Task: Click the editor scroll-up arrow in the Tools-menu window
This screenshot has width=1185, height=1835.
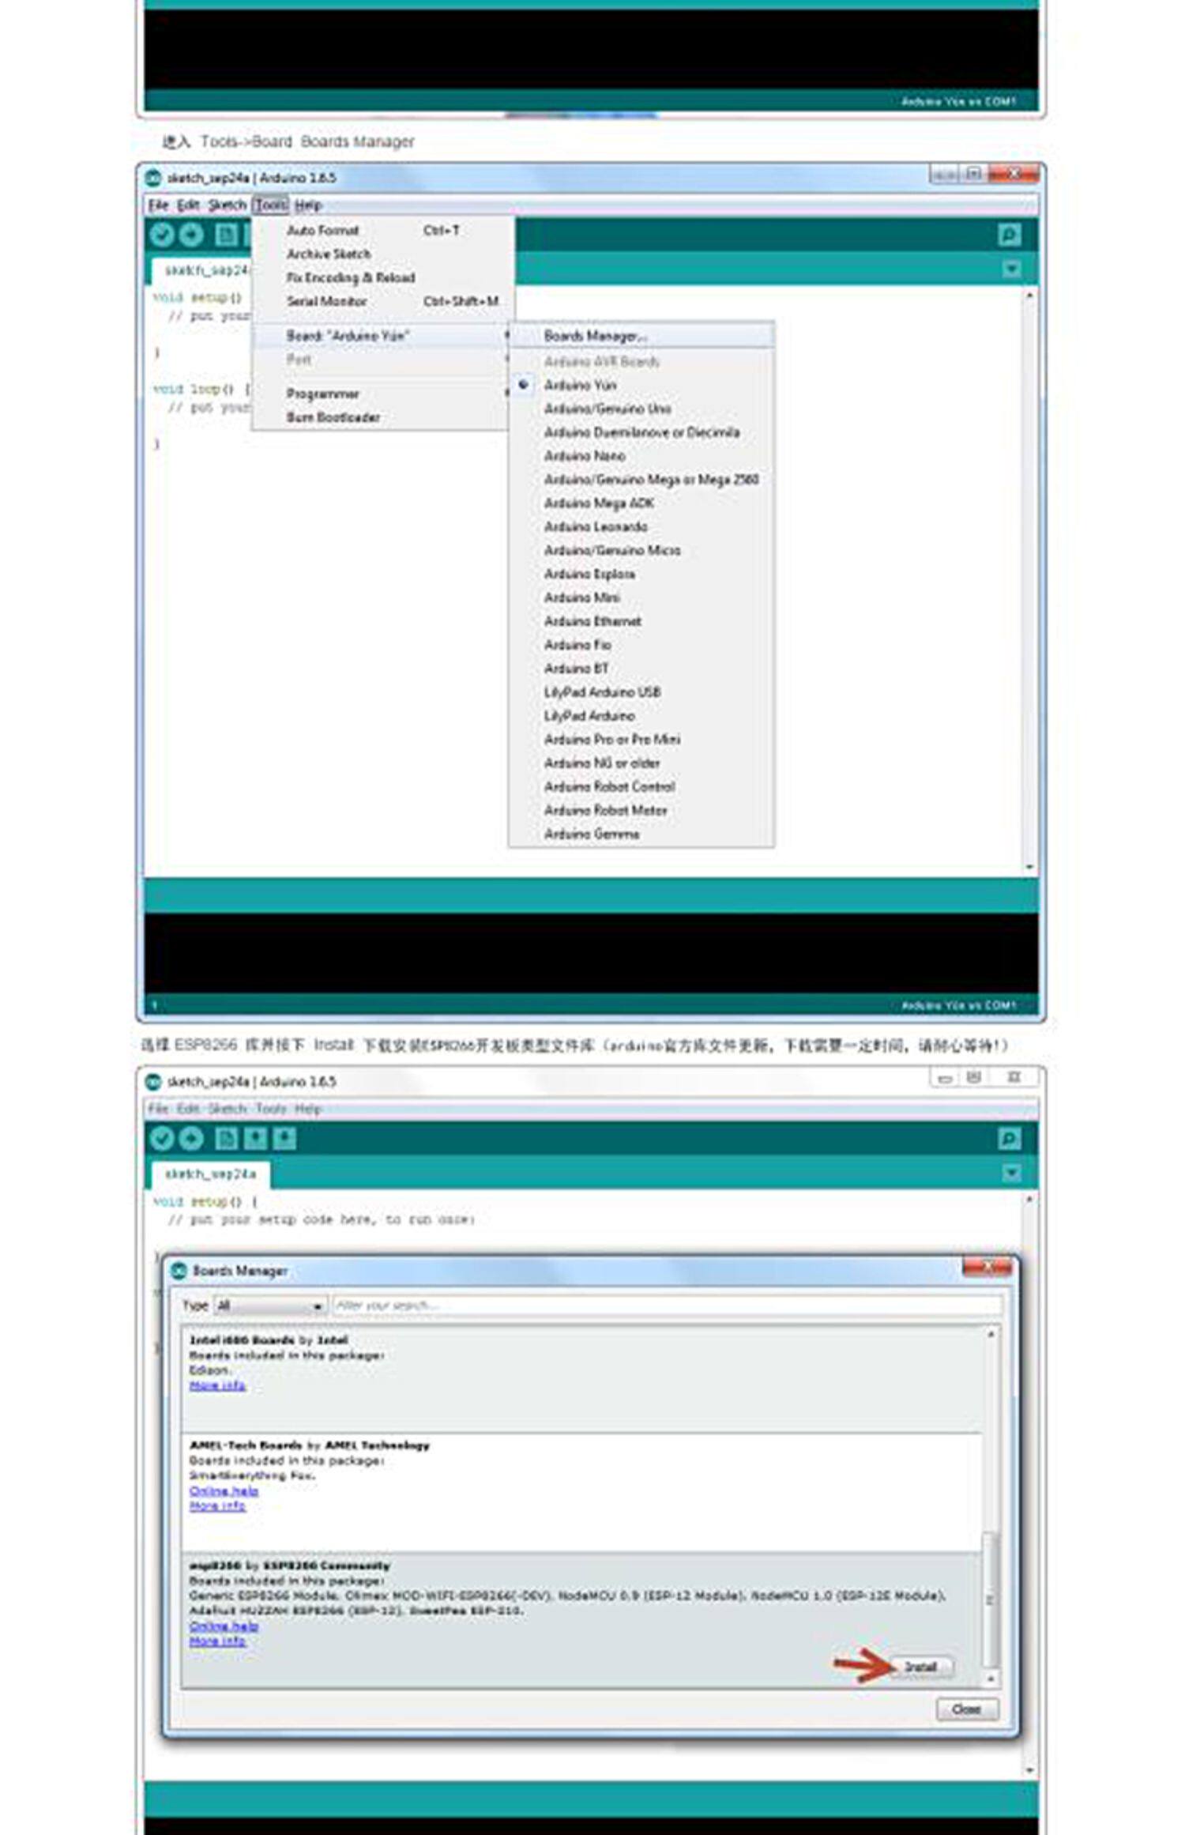Action: pyautogui.click(x=1029, y=296)
